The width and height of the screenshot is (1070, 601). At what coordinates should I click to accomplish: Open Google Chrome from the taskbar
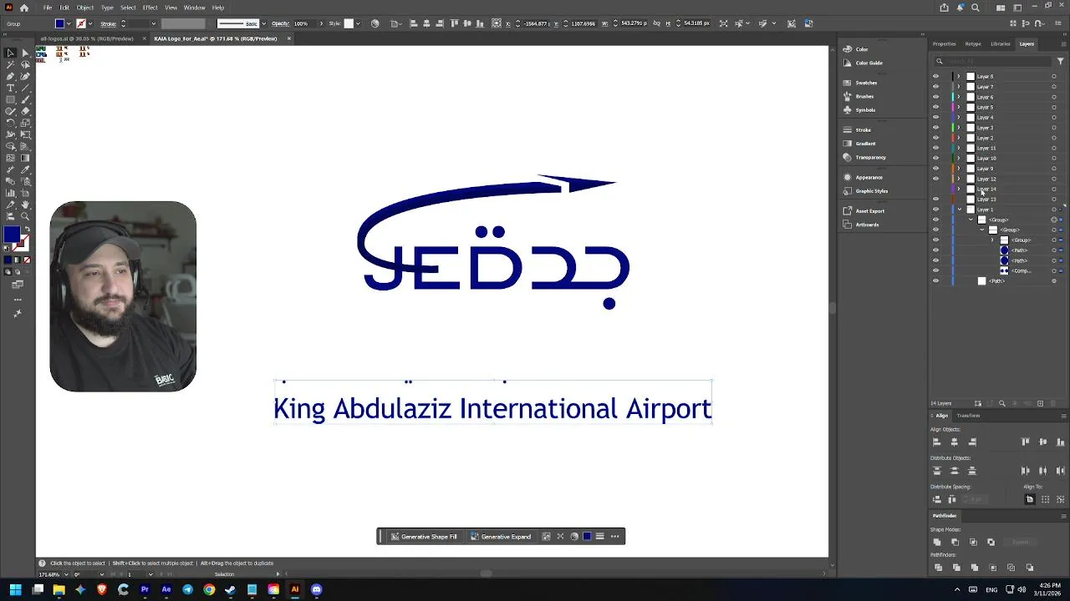pos(209,589)
